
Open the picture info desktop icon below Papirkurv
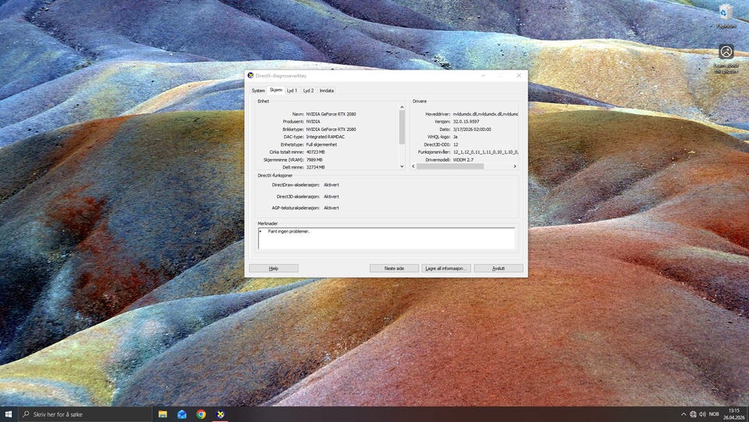click(726, 59)
